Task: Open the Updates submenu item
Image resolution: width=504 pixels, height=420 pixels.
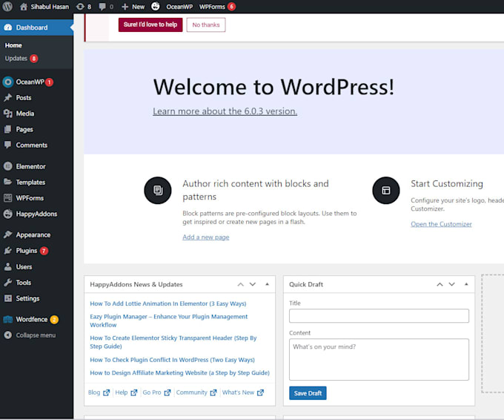Action: 16,59
